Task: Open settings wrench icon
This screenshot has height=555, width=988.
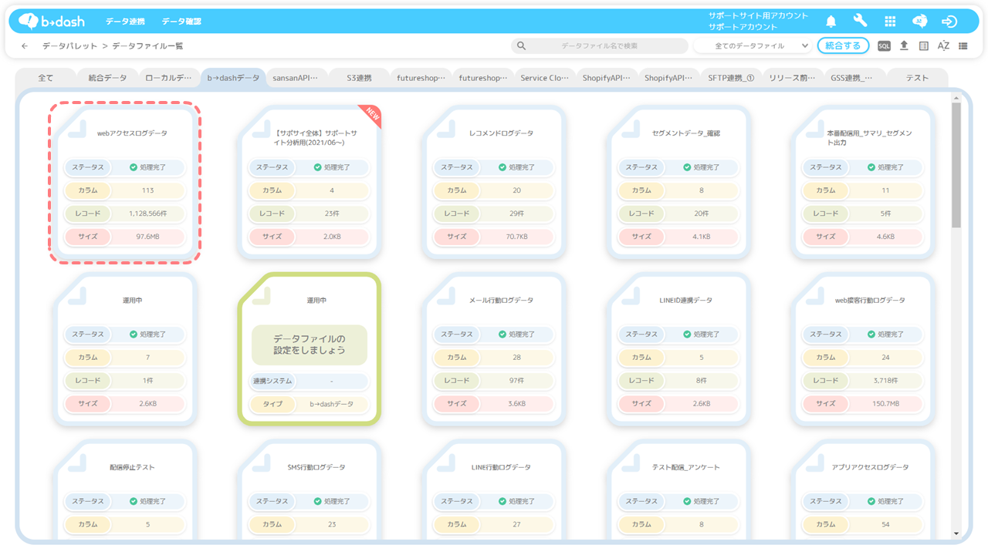Action: [860, 21]
